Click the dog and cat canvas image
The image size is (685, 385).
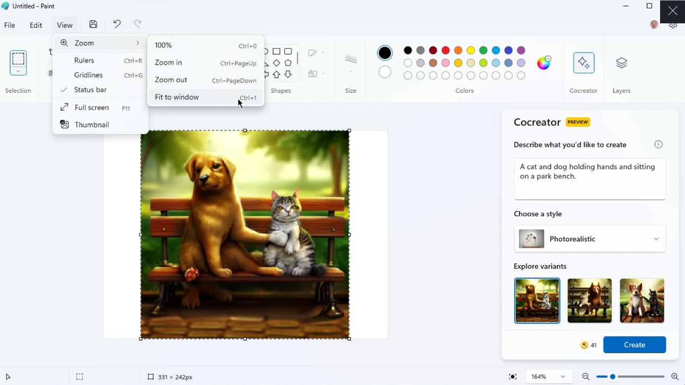[x=245, y=234]
